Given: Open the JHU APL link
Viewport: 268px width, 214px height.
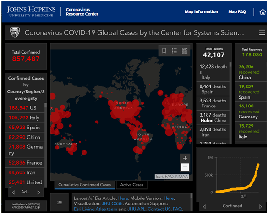Looking at the screenshot, I should (136, 209).
